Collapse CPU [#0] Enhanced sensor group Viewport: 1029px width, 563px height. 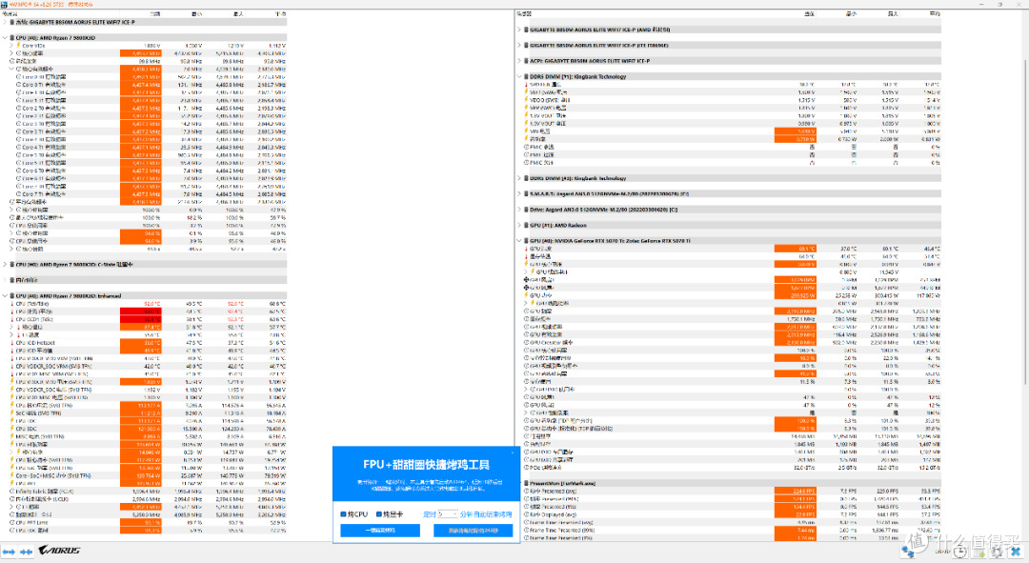6,296
